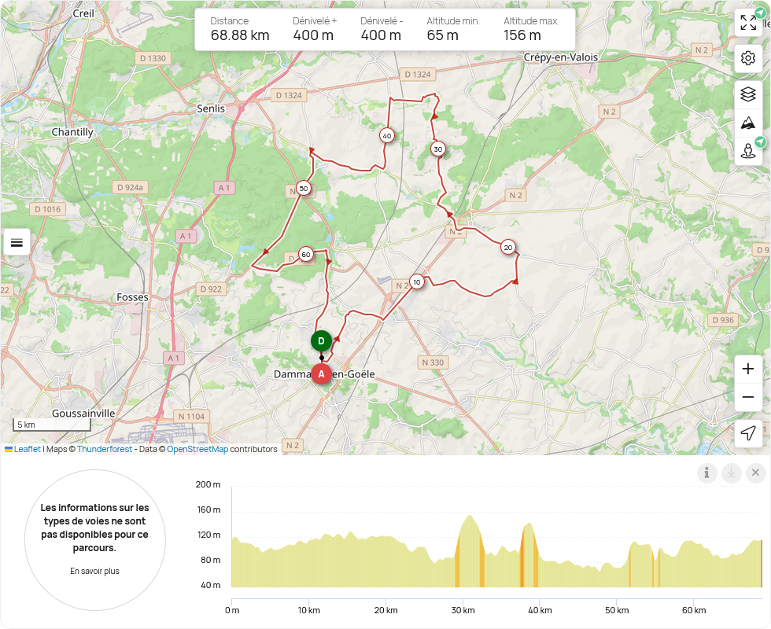
Task: Open the "En savoir plus" link
Action: (x=94, y=571)
